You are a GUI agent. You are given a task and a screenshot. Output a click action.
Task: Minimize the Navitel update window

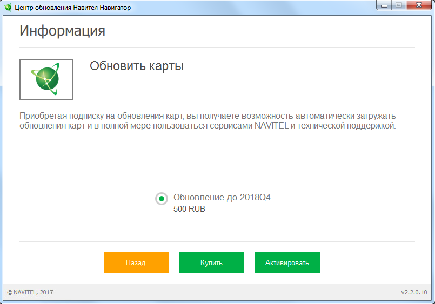click(384, 5)
